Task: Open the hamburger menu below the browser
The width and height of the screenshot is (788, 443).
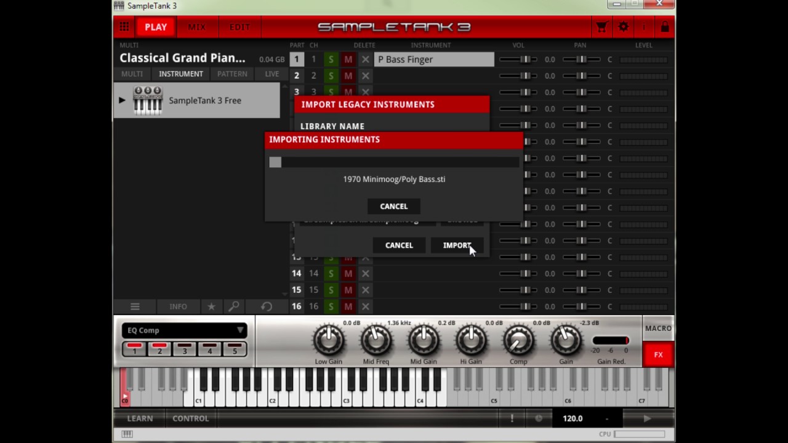Action: tap(135, 306)
